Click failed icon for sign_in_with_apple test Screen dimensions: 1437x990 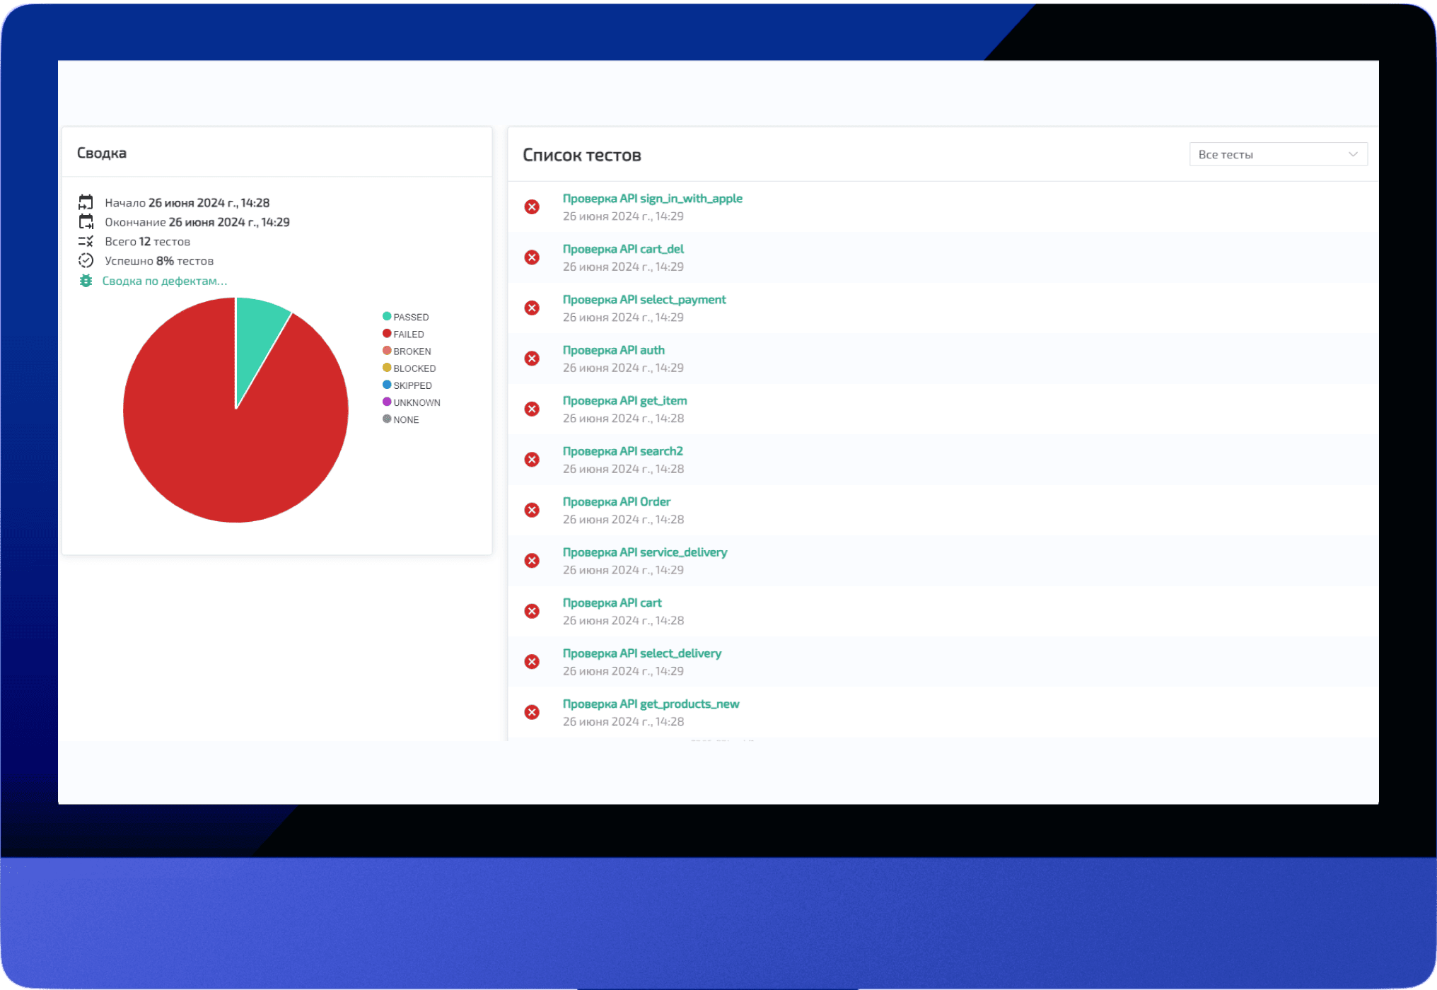click(x=532, y=206)
